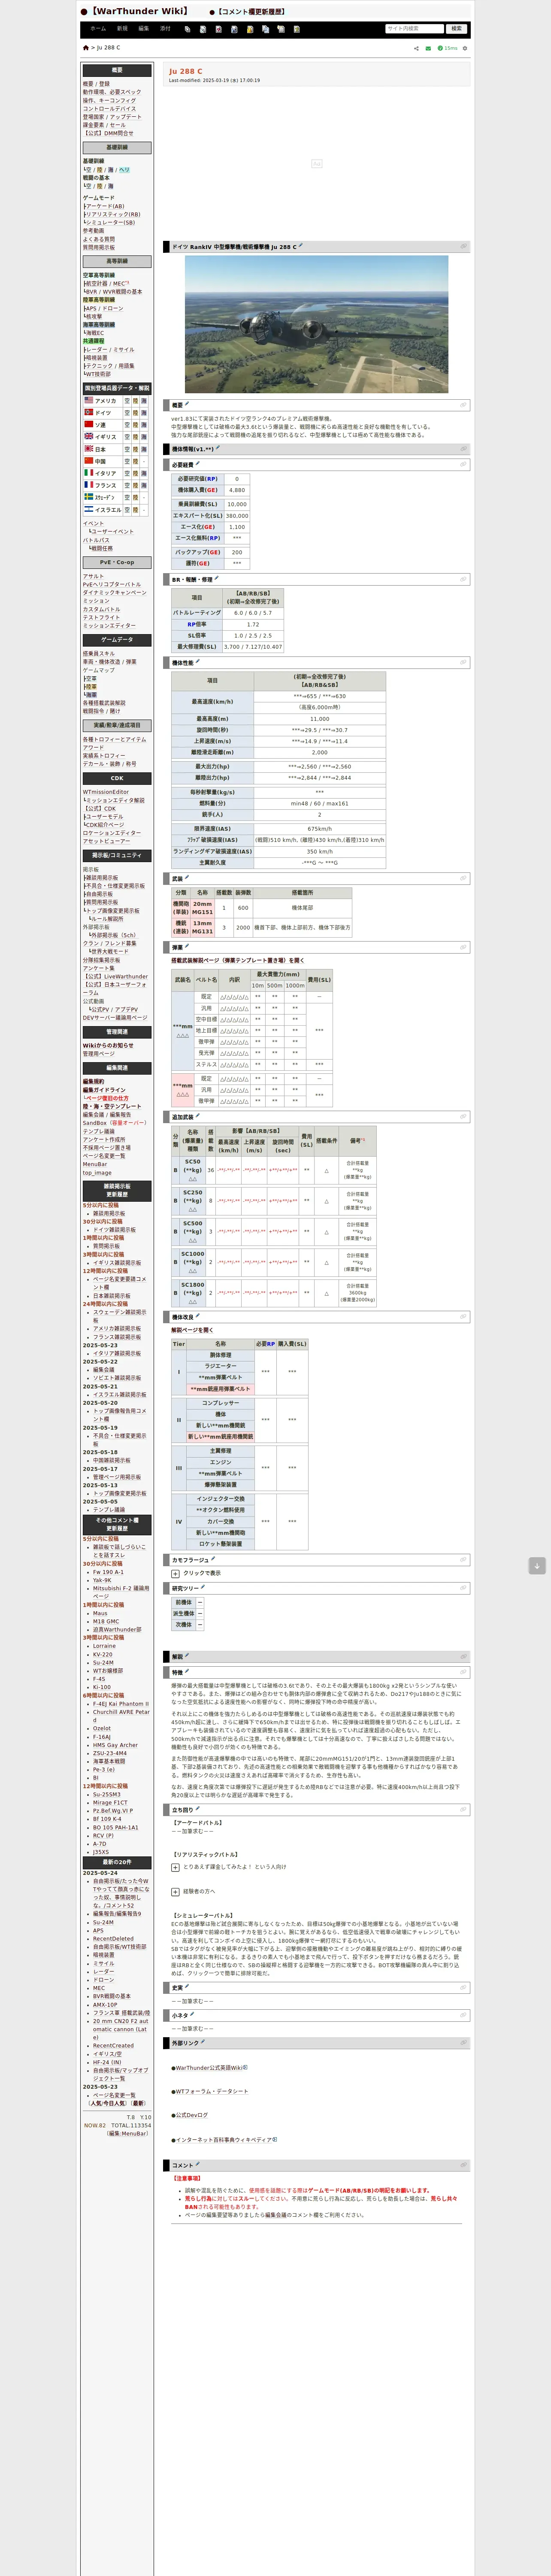Open the 公式Devログ link
Viewport: 551px width, 2576px height.
pyautogui.click(x=192, y=2115)
